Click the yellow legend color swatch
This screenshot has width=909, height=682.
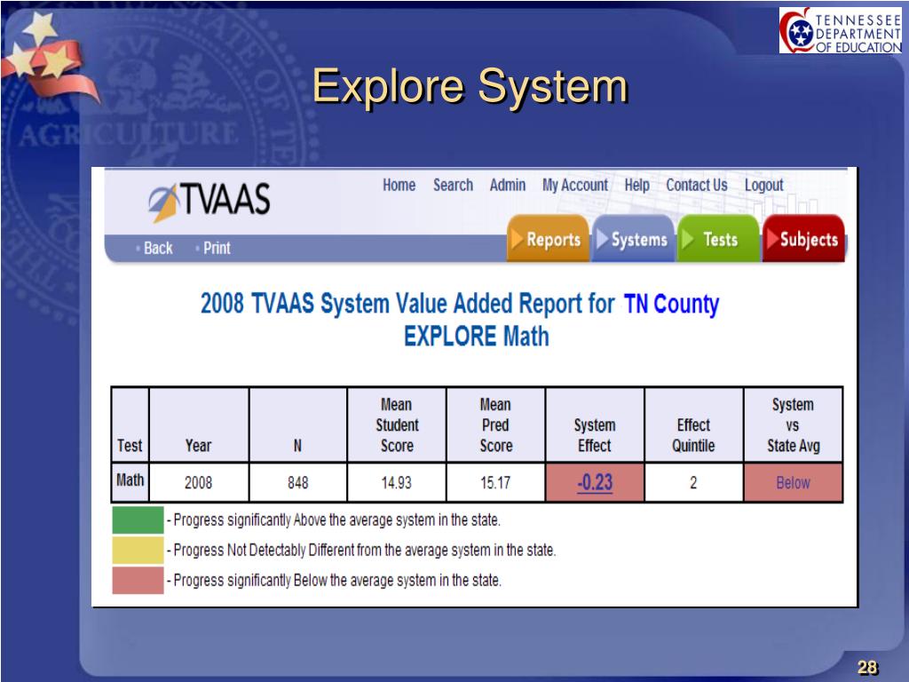(138, 550)
